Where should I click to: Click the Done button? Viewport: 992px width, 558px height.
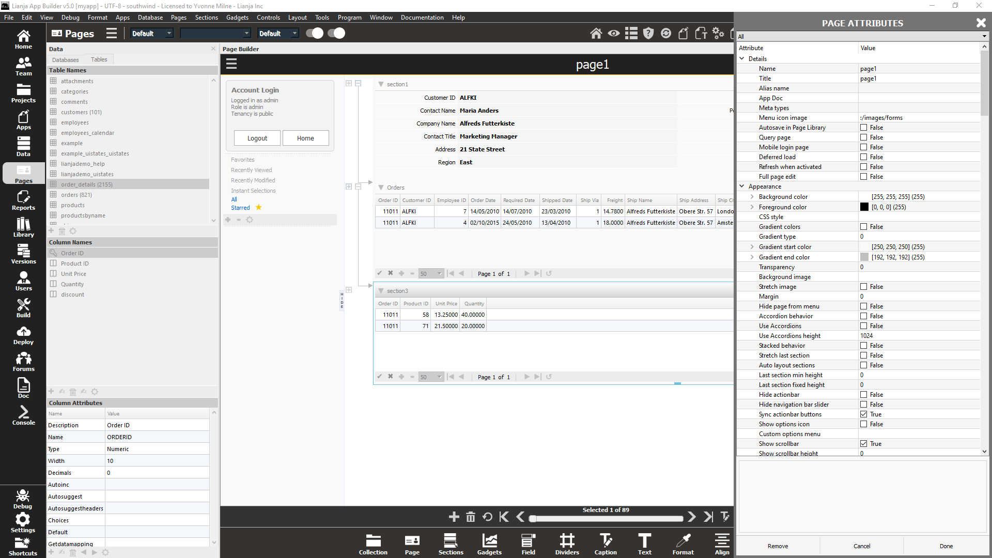[946, 546]
